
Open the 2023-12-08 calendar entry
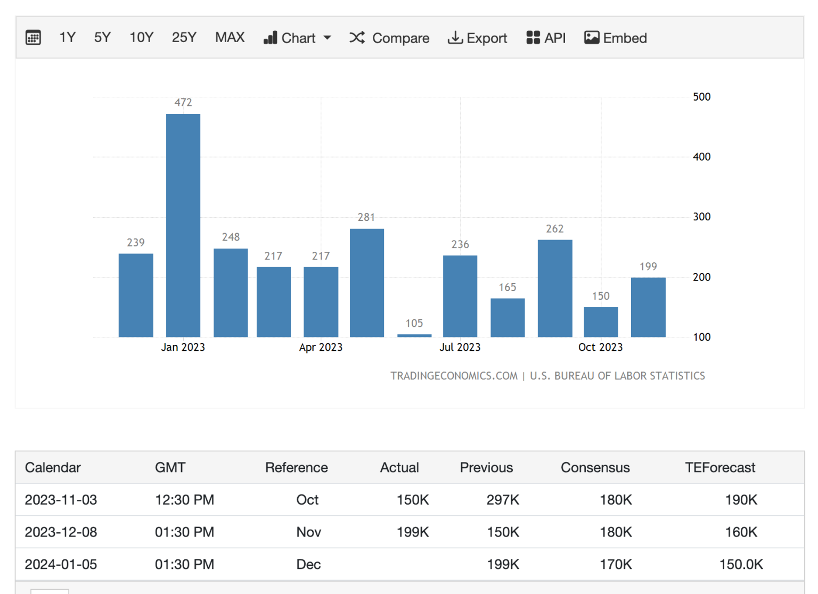61,532
